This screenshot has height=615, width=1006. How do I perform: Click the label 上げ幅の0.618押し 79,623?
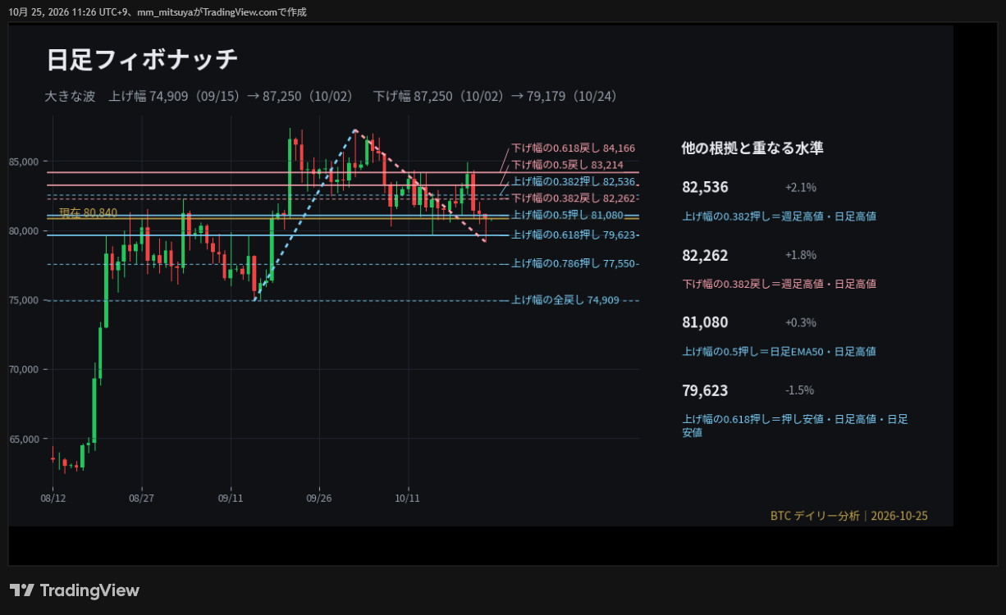[x=574, y=235]
